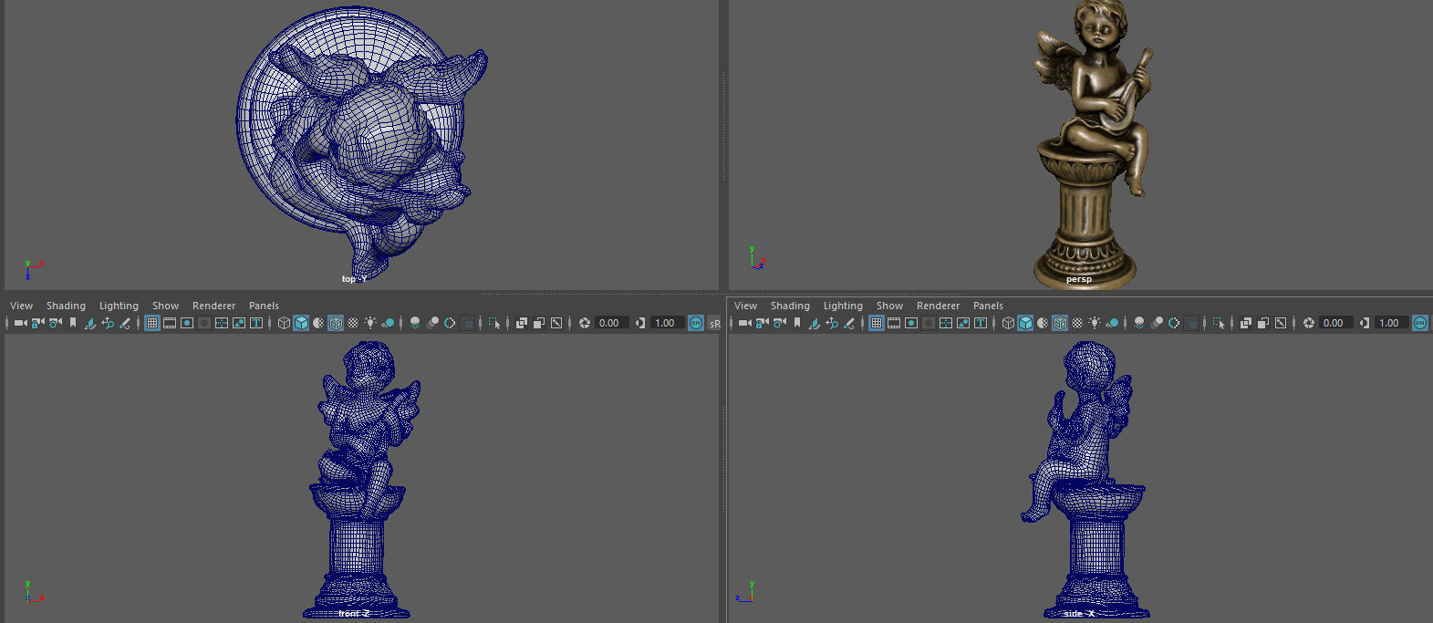Click Image Plane icon in front panel toolbar
This screenshot has width=1433, height=623.
(x=90, y=323)
